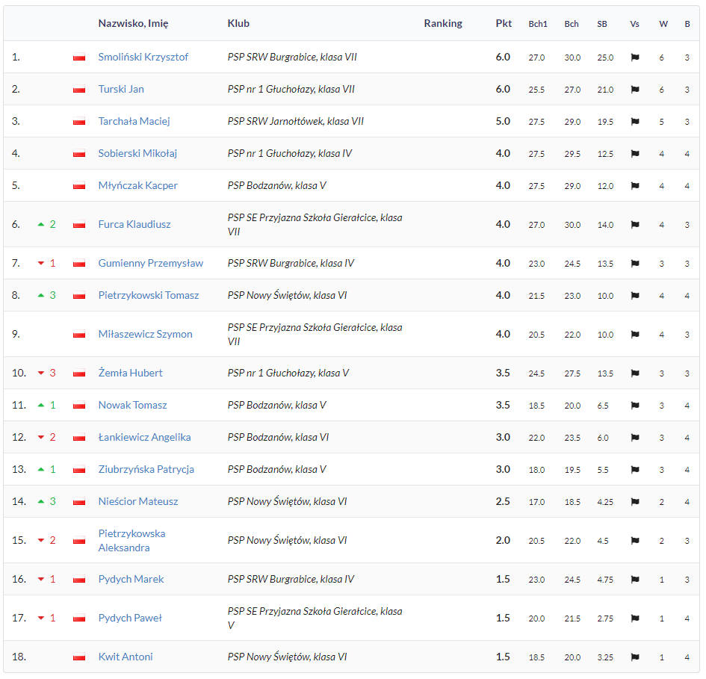Image resolution: width=706 pixels, height=679 pixels.
Task: Open the Ziubrzyńska Patrycja link
Action: point(146,469)
